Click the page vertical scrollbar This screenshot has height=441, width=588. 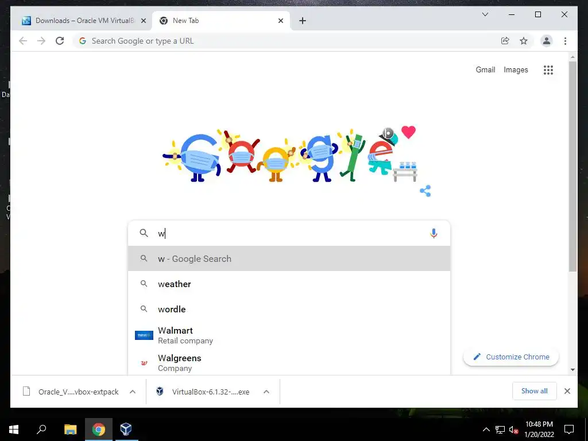tap(572, 166)
